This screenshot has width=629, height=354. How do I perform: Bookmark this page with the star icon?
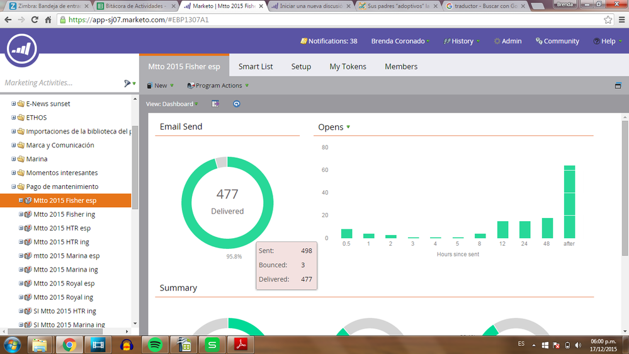pyautogui.click(x=608, y=20)
